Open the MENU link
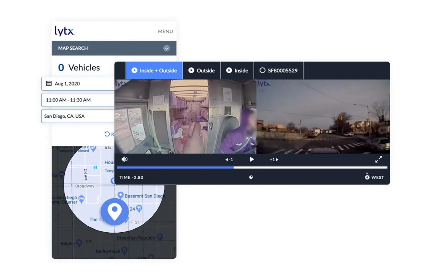The image size is (424, 273). click(165, 31)
